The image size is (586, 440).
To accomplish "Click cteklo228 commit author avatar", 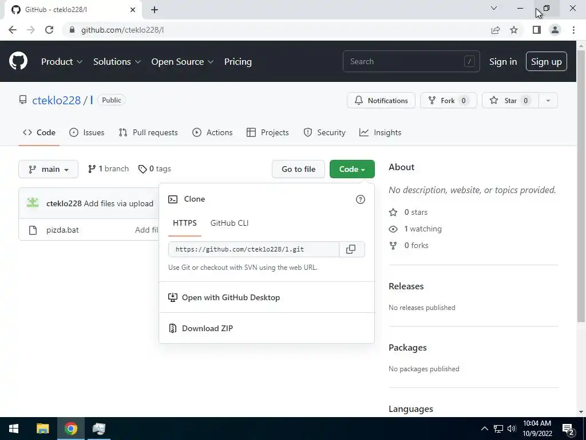I will tap(33, 203).
